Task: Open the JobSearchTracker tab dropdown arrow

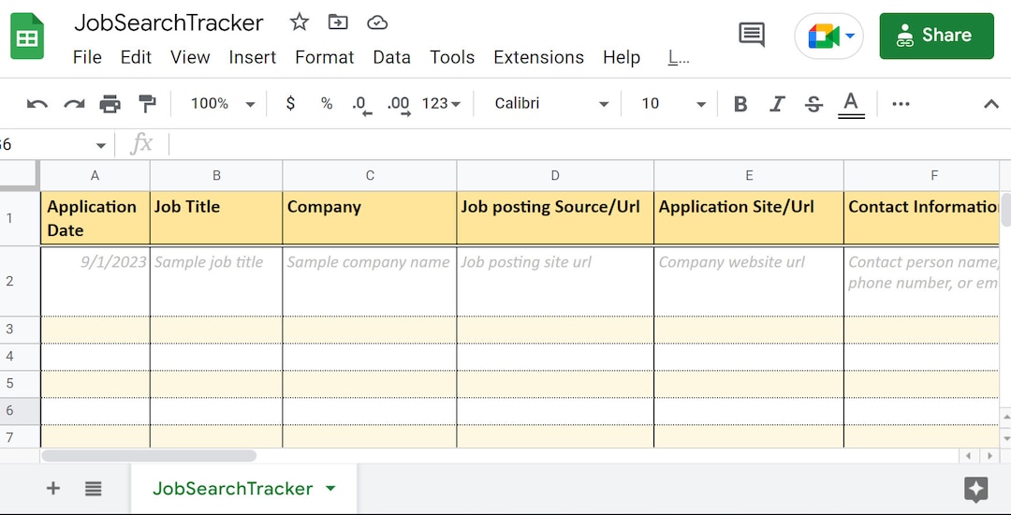Action: click(x=330, y=489)
